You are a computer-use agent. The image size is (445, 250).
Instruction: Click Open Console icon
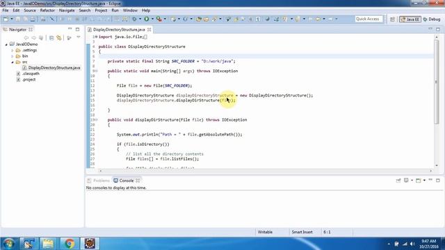coord(419,181)
